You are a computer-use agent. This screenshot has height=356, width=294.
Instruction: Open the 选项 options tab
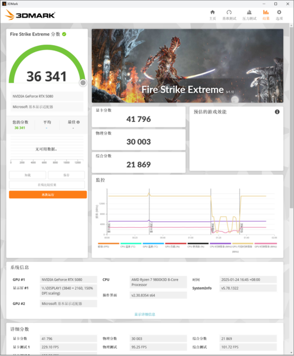click(279, 15)
